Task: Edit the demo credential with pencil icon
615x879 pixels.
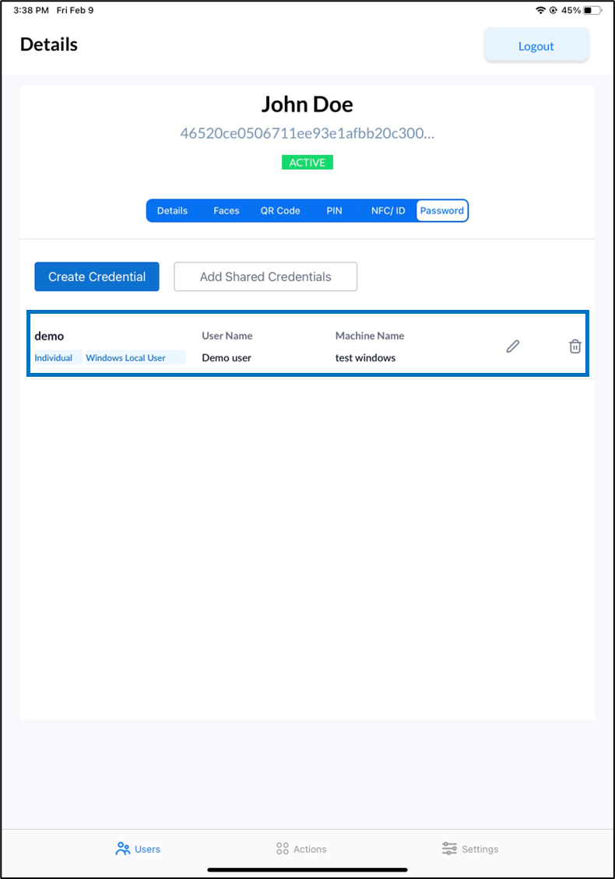Action: pos(512,346)
